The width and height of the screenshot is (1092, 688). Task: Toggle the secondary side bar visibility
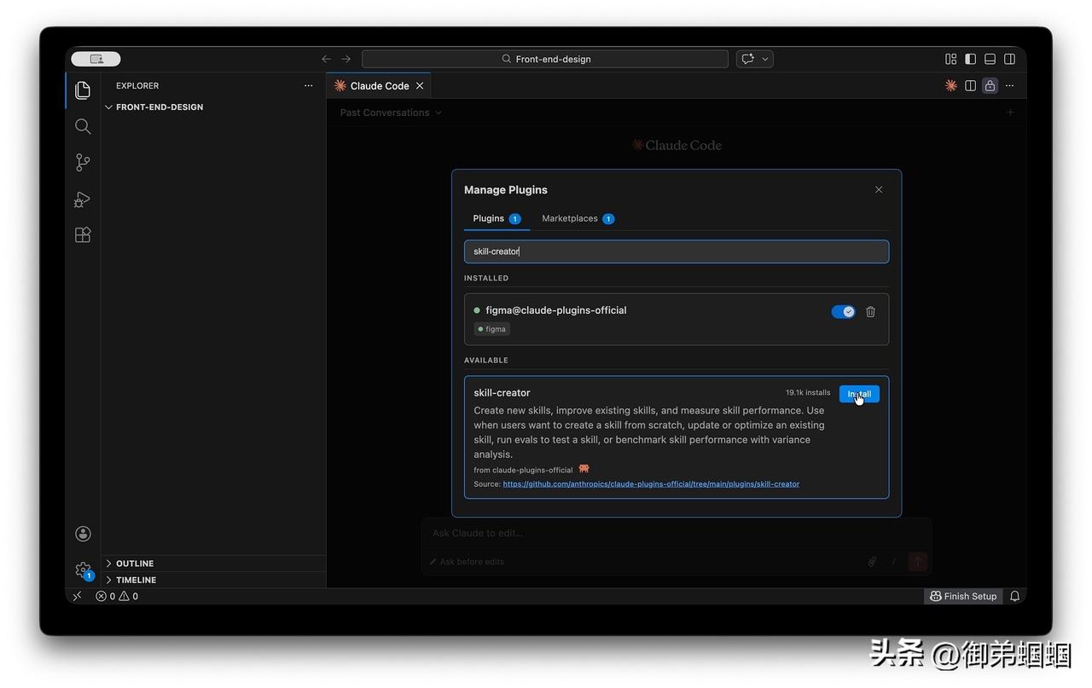[1009, 59]
